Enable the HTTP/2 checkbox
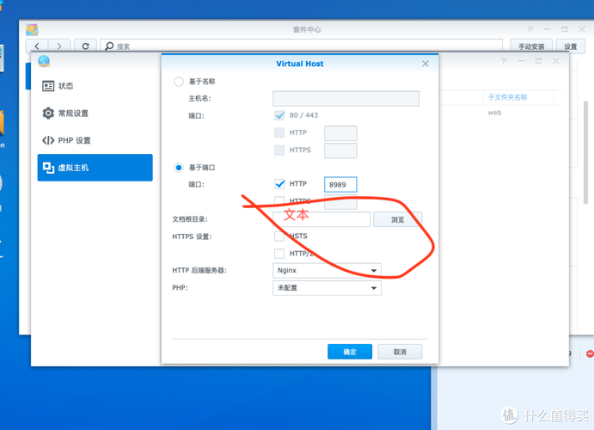This screenshot has width=594, height=430. coord(279,254)
